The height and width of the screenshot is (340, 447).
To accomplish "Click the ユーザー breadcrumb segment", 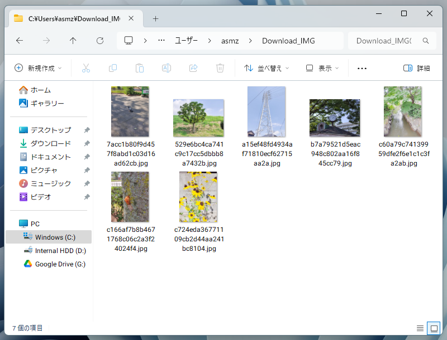I will pos(186,41).
